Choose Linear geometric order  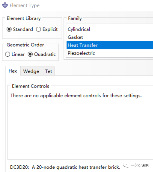[x=8, y=54]
